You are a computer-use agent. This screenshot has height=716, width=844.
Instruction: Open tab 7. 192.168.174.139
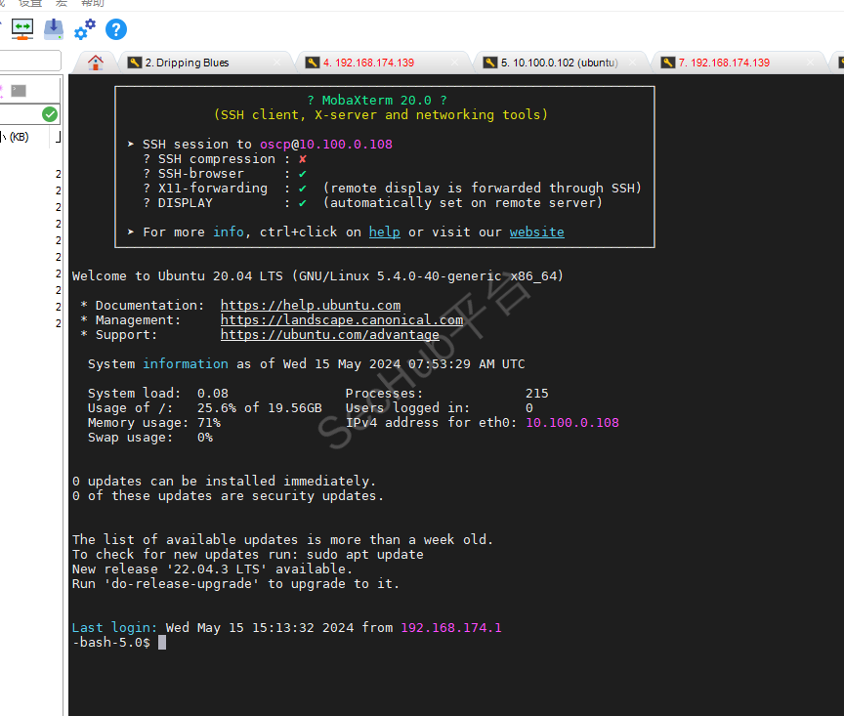click(x=723, y=63)
